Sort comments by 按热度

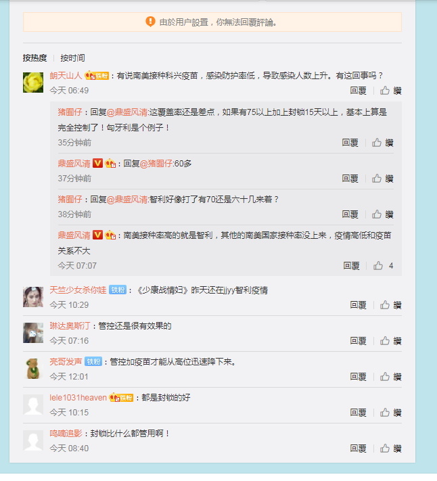34,58
